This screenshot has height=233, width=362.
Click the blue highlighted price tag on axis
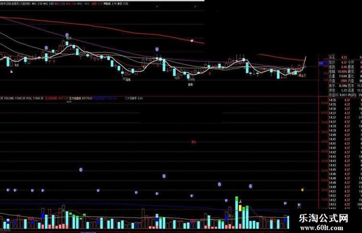[x=323, y=63]
